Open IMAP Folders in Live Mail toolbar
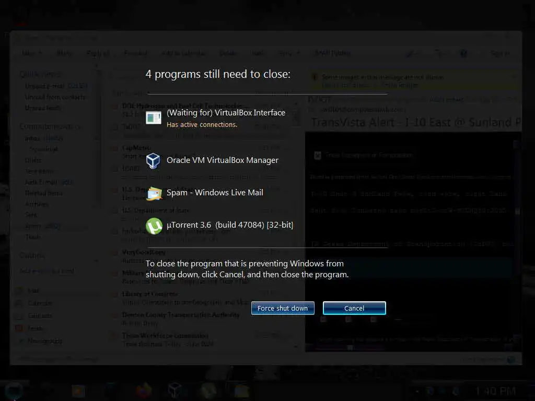535x401 pixels. [x=332, y=53]
